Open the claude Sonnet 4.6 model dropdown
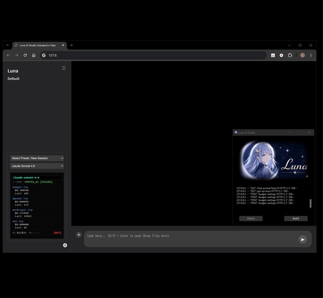Viewport: 323px width, 298px height. tap(37, 166)
